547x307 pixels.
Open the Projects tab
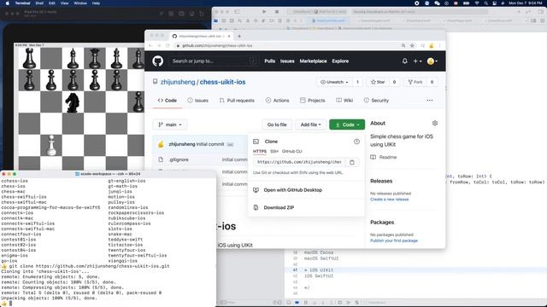coord(313,101)
